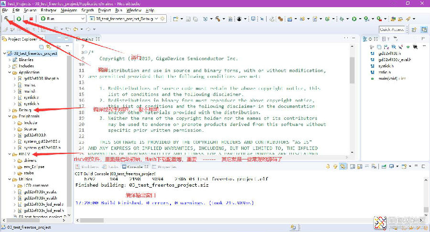Image resolution: width=430 pixels, height=232 pixels.
Task: Select main(void) function in Outline
Action: click(392, 78)
